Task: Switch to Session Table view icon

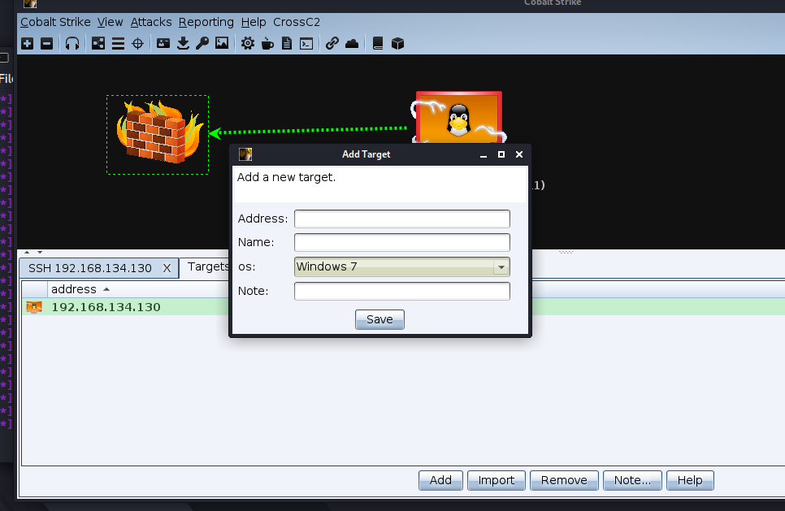Action: click(x=118, y=44)
